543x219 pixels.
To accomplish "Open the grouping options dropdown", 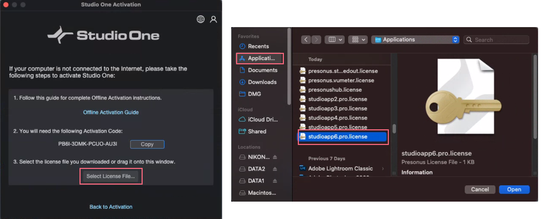I will (x=358, y=39).
